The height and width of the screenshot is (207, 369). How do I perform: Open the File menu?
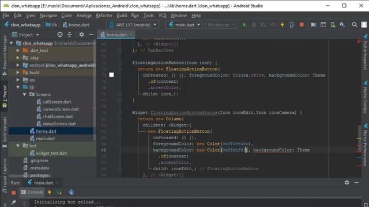coord(6,16)
